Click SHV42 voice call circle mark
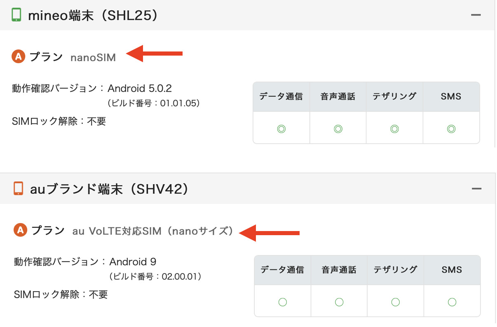The image size is (497, 327). point(339,302)
